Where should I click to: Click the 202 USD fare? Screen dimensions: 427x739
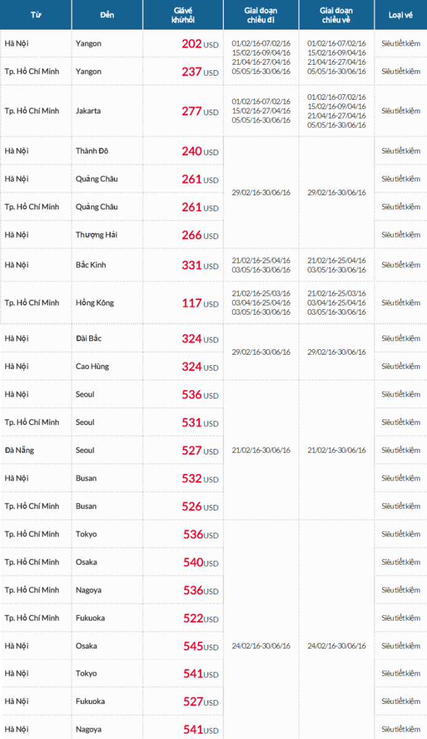[x=199, y=44]
